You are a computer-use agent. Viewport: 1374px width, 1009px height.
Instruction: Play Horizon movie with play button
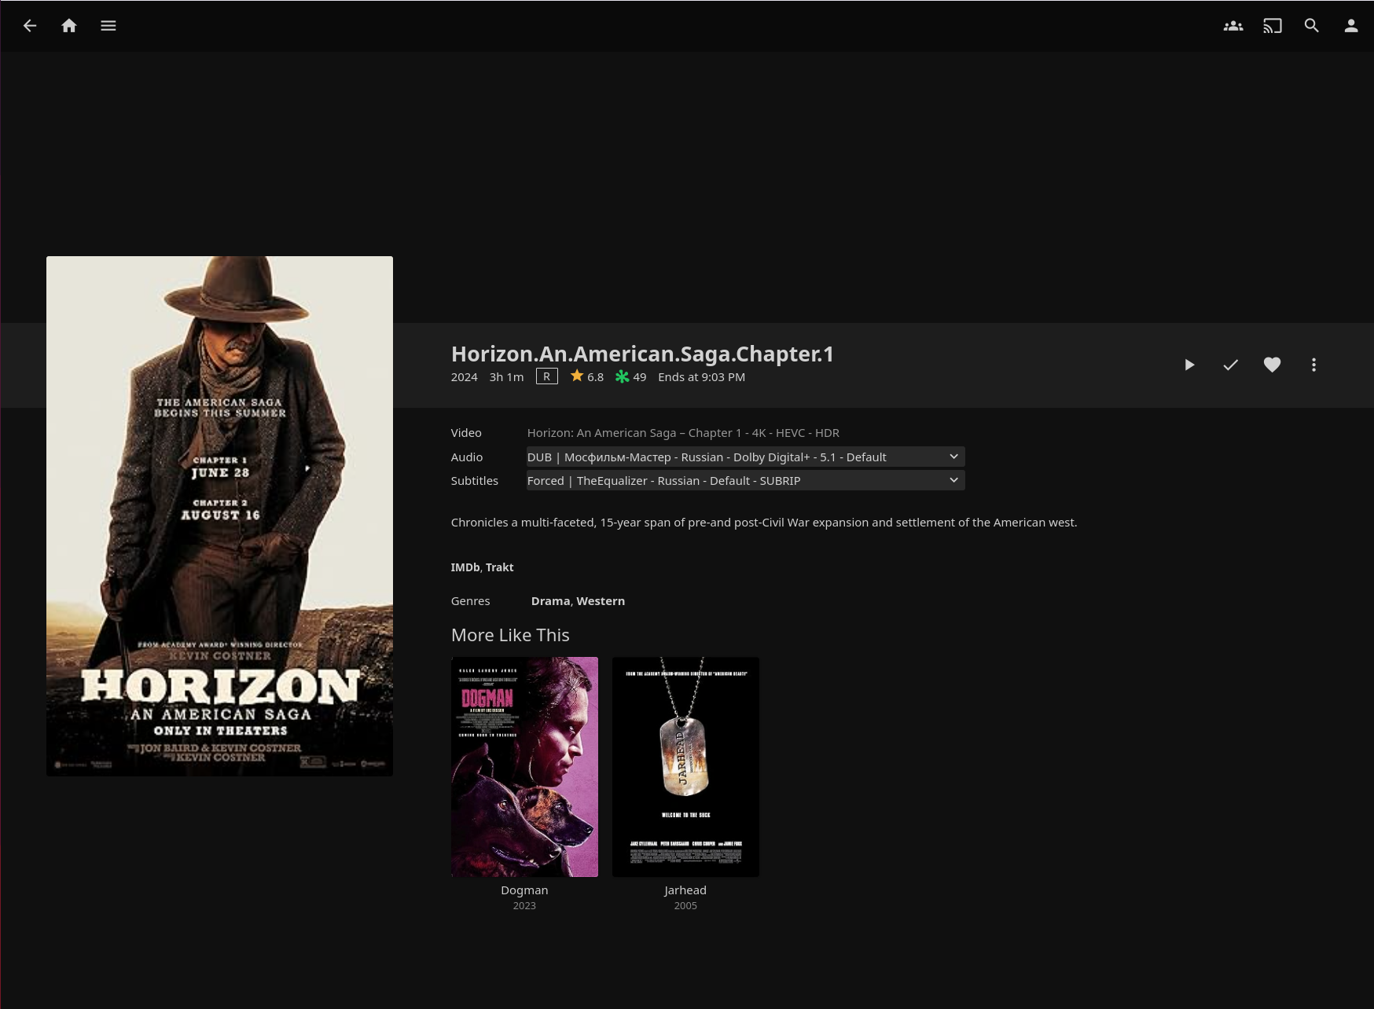click(x=1189, y=365)
